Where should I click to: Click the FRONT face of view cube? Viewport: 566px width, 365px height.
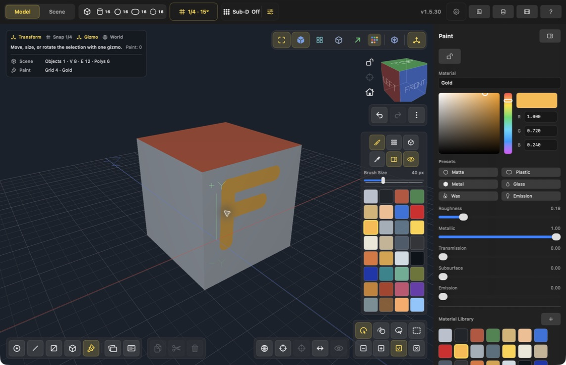click(414, 87)
